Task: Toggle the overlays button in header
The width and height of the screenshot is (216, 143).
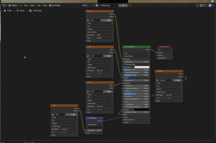Action: coord(210,5)
